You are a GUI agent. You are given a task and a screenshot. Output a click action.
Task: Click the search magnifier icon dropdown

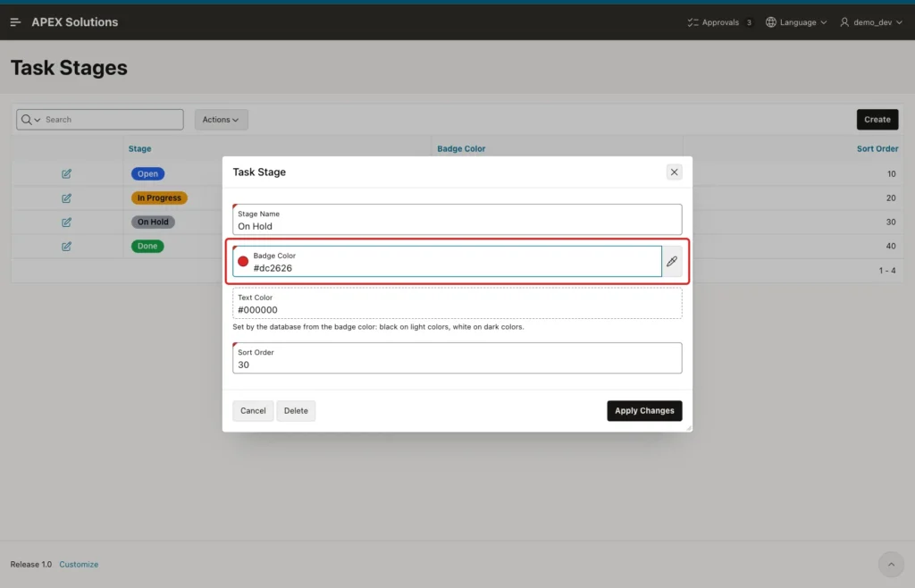point(30,120)
